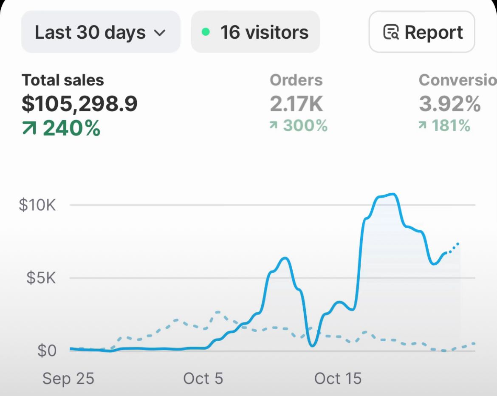Screen dimensions: 497x396
Task: Click the 2.17K orders value
Action: [296, 104]
